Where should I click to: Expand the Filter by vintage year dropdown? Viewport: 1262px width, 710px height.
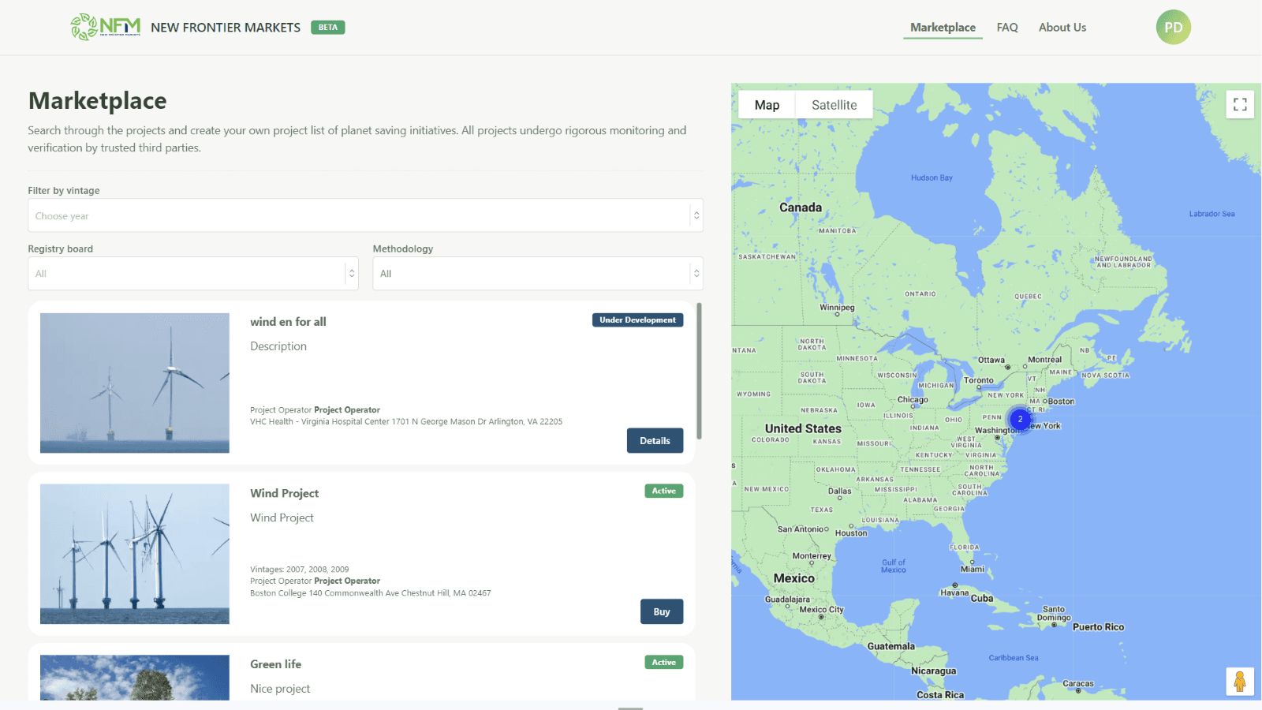(365, 216)
